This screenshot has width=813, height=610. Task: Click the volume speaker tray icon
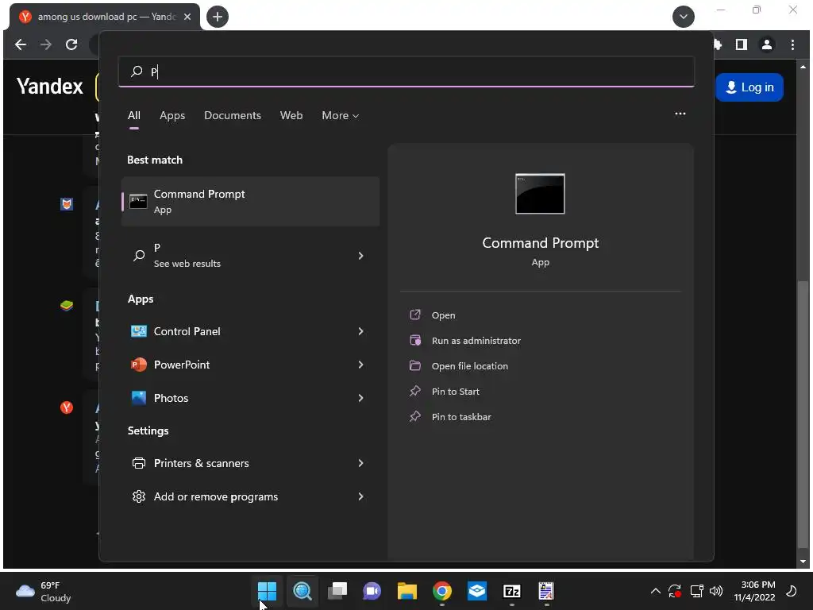[x=716, y=591]
